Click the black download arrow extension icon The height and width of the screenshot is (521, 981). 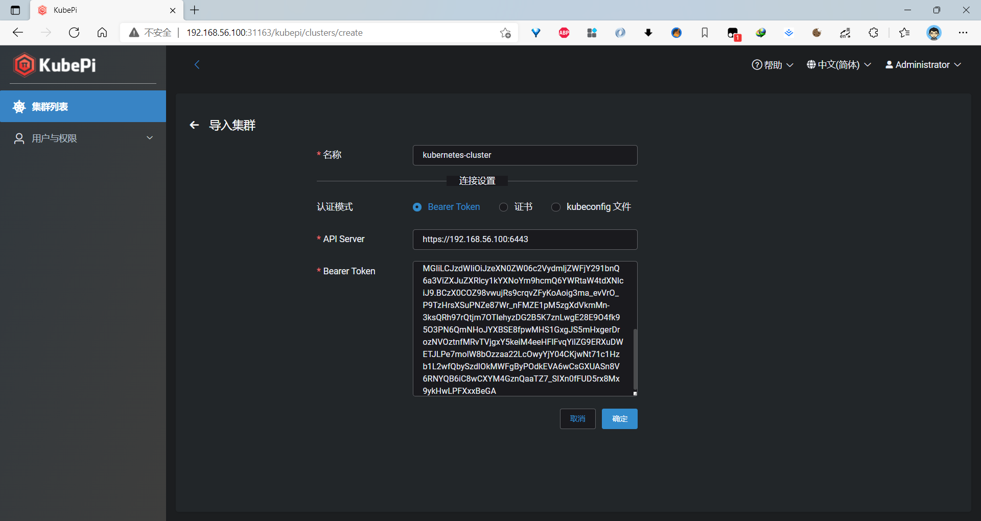point(648,33)
